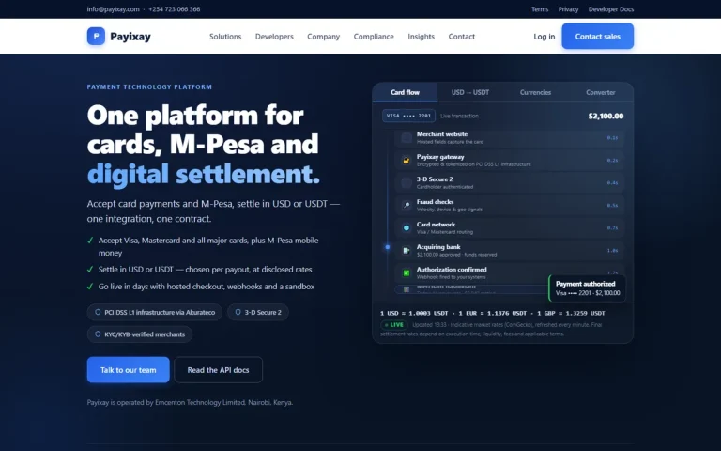
Task: Select the Fraud checks step title
Action: (x=435, y=202)
